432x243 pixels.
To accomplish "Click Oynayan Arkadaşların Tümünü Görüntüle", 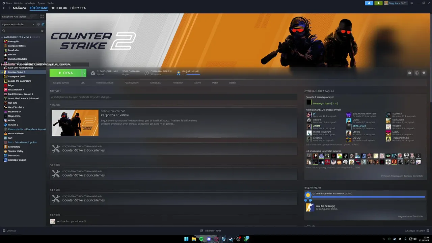I will (x=402, y=176).
